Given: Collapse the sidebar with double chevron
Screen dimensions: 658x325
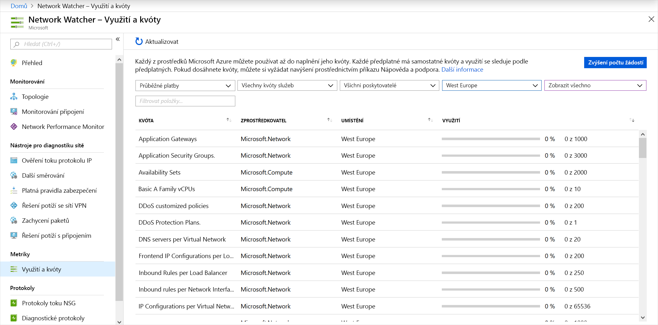Looking at the screenshot, I should pyautogui.click(x=118, y=39).
